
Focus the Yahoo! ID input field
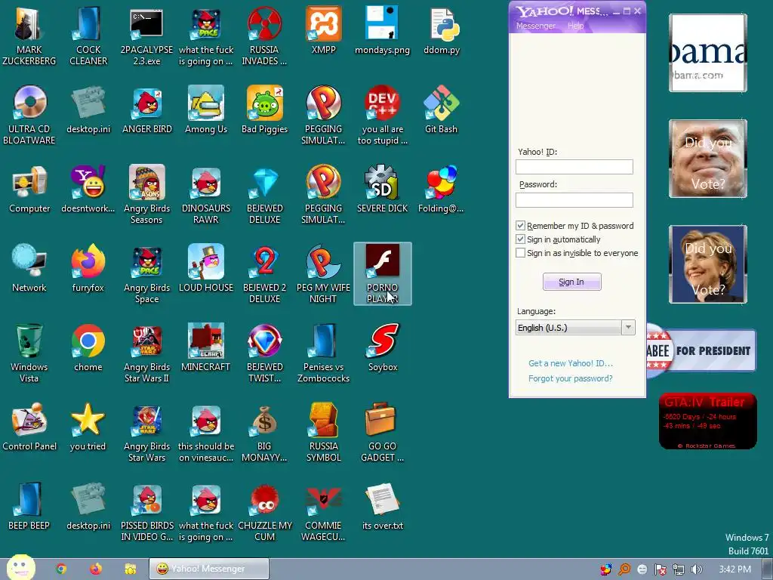click(574, 167)
